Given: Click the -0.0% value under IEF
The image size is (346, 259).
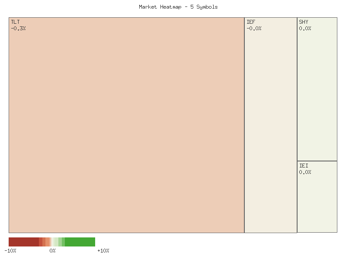Looking at the screenshot, I should pos(255,28).
